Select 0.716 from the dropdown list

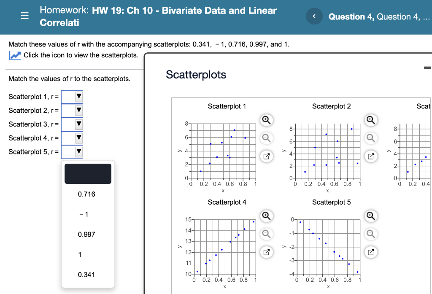(x=87, y=194)
